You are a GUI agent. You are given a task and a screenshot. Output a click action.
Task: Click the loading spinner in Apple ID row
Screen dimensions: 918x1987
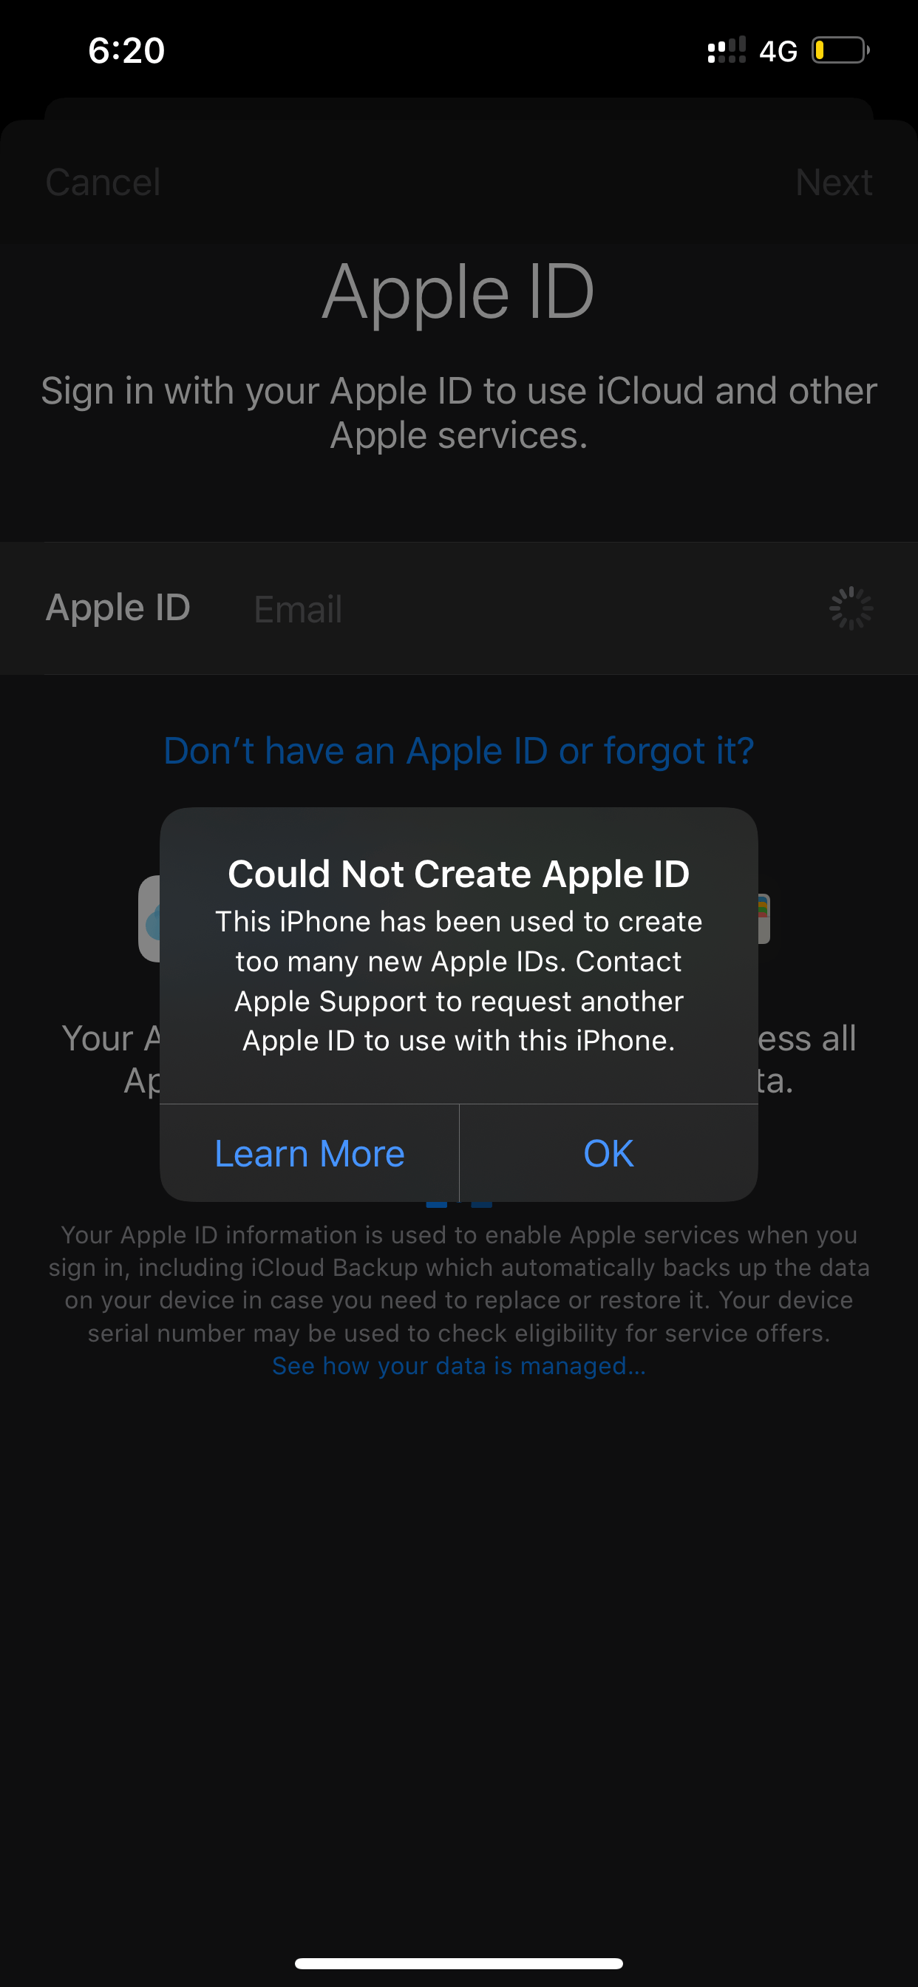[851, 608]
